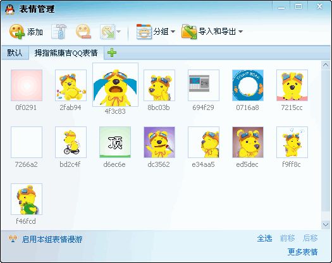Click the dc3562 filename label

click(x=159, y=164)
